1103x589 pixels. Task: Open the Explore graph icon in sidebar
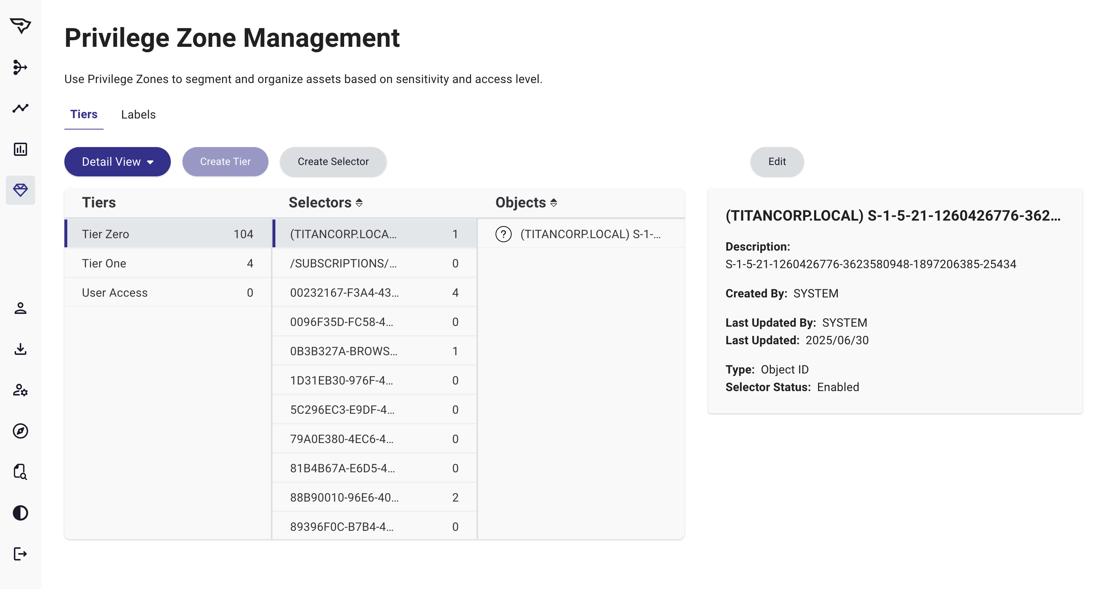[x=20, y=67]
